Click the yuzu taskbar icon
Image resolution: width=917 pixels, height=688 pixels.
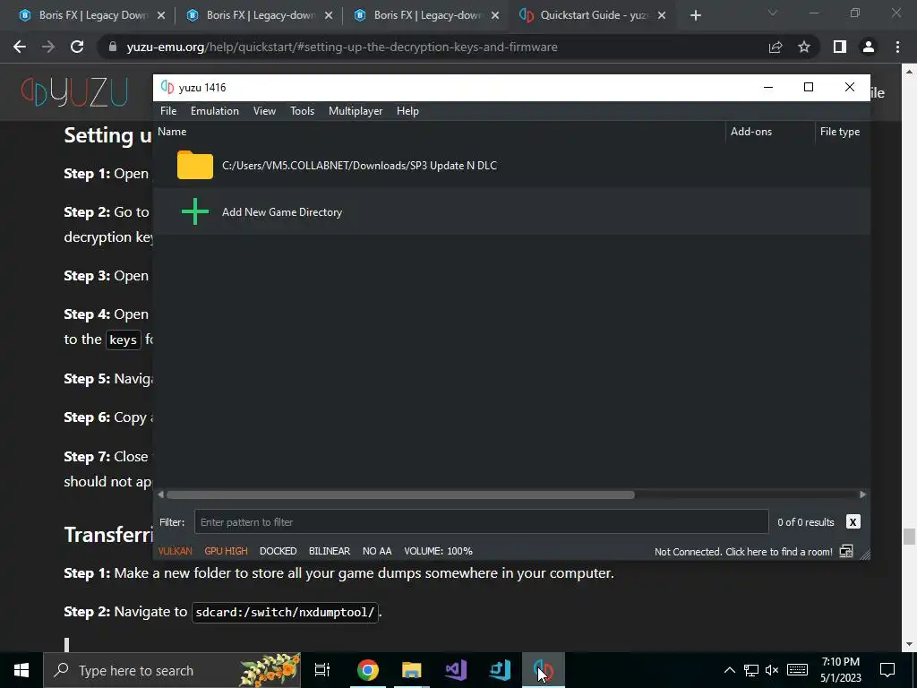[x=544, y=670]
